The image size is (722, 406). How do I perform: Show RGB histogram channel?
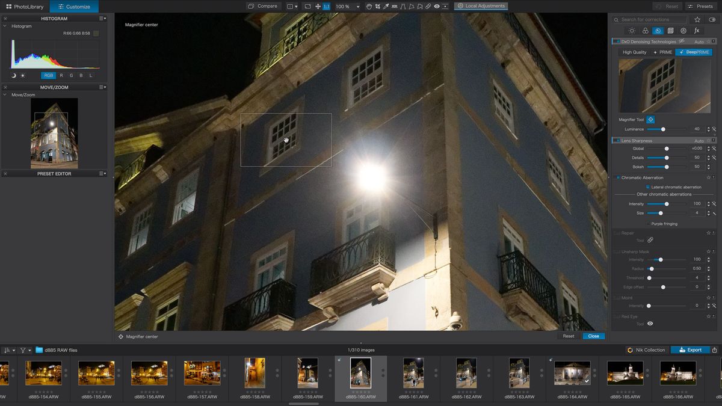pos(49,75)
